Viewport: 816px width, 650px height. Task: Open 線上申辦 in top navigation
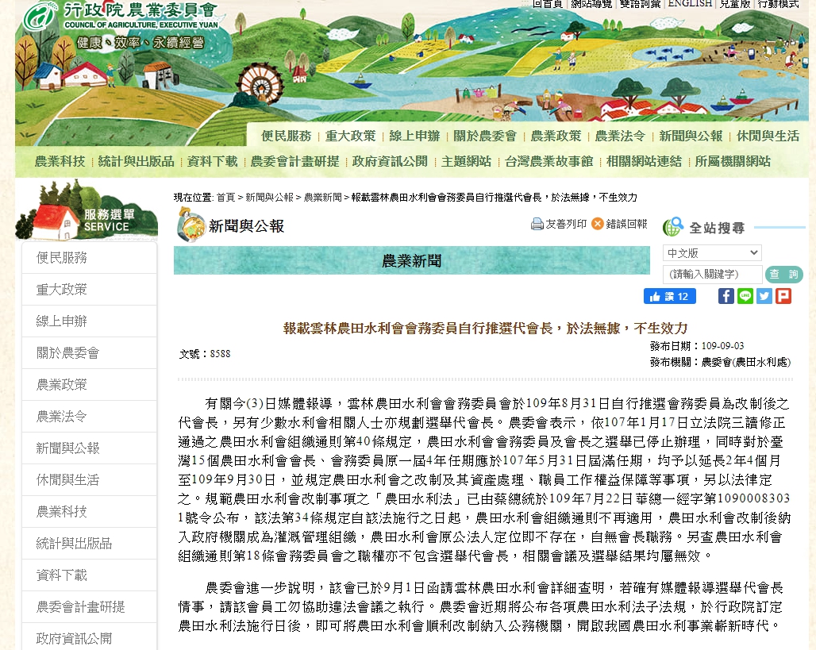point(415,136)
